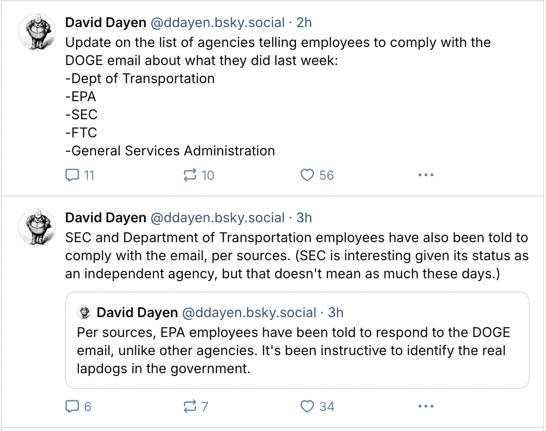Open the @ddayen.bsky.social handle on the top post
The image size is (546, 431).
point(217,23)
